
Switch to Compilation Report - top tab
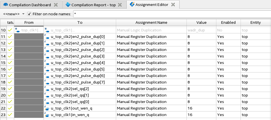click(x=93, y=5)
